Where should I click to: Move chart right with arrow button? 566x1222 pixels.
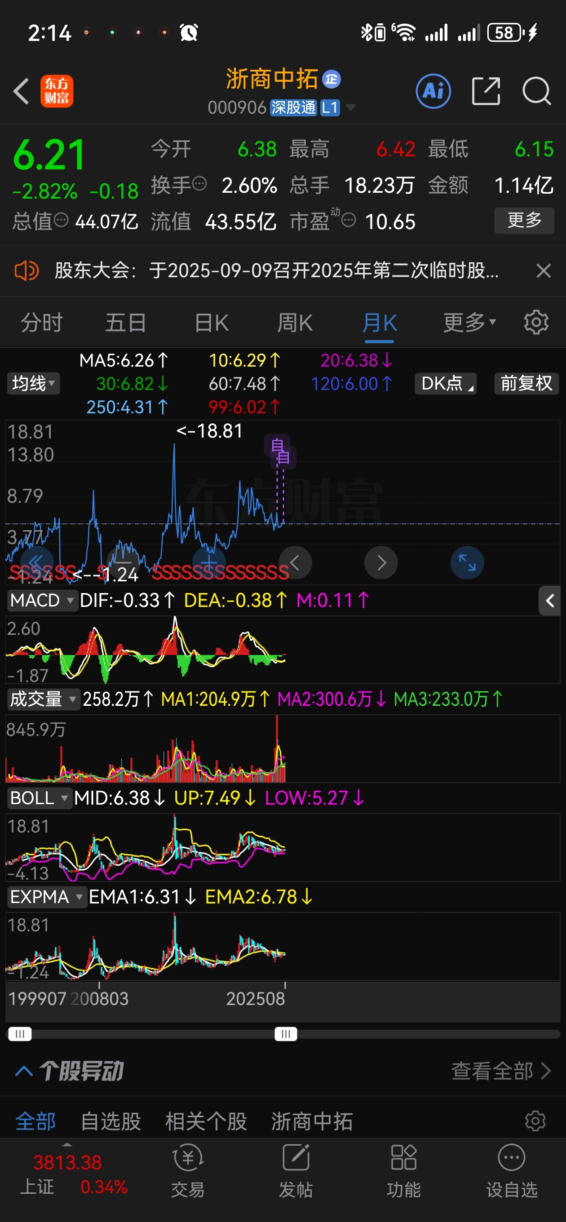381,562
